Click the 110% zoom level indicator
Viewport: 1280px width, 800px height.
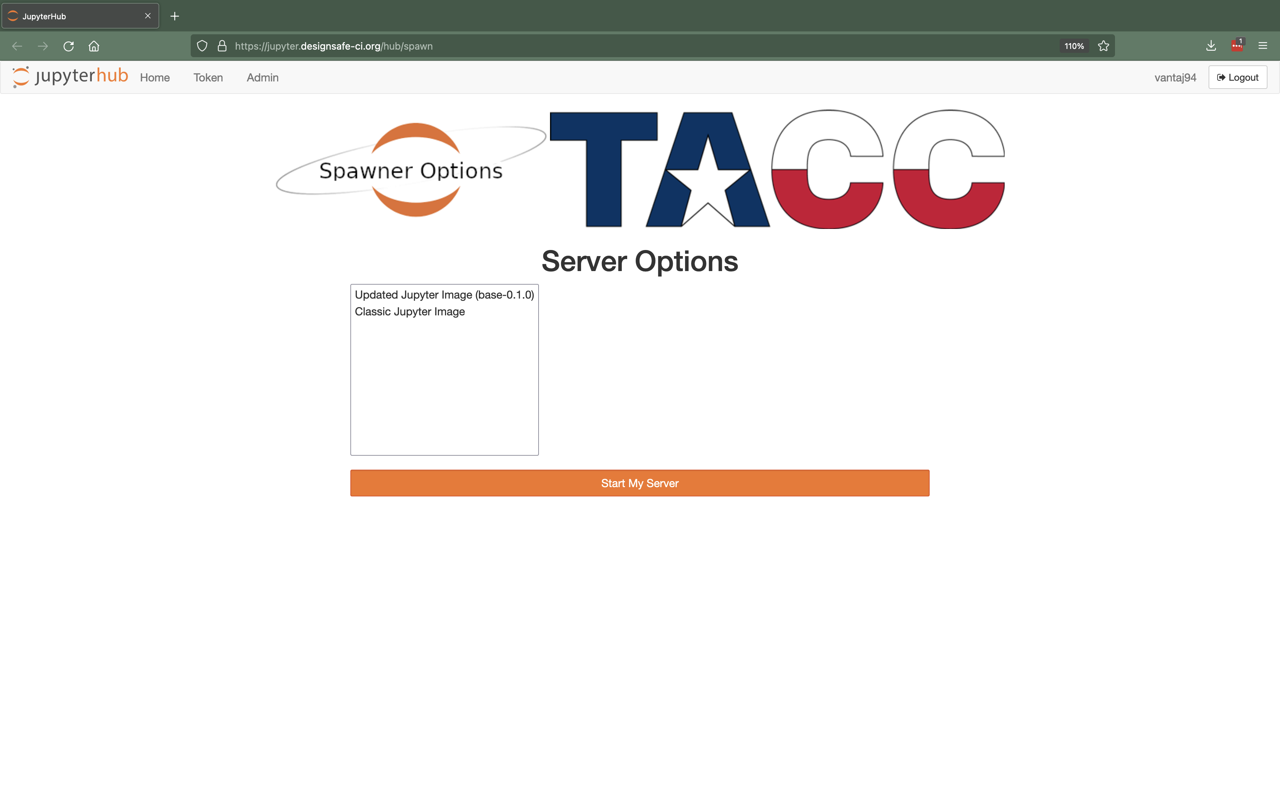[x=1074, y=46]
